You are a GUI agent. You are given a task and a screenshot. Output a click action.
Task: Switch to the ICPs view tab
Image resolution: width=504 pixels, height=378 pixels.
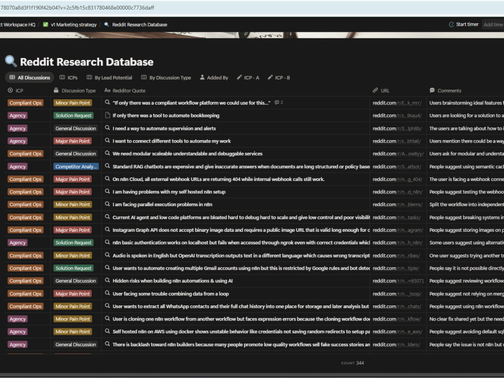tap(69, 78)
